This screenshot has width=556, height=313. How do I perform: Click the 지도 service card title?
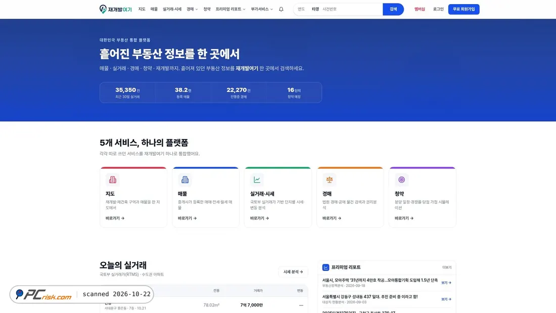[110, 194]
